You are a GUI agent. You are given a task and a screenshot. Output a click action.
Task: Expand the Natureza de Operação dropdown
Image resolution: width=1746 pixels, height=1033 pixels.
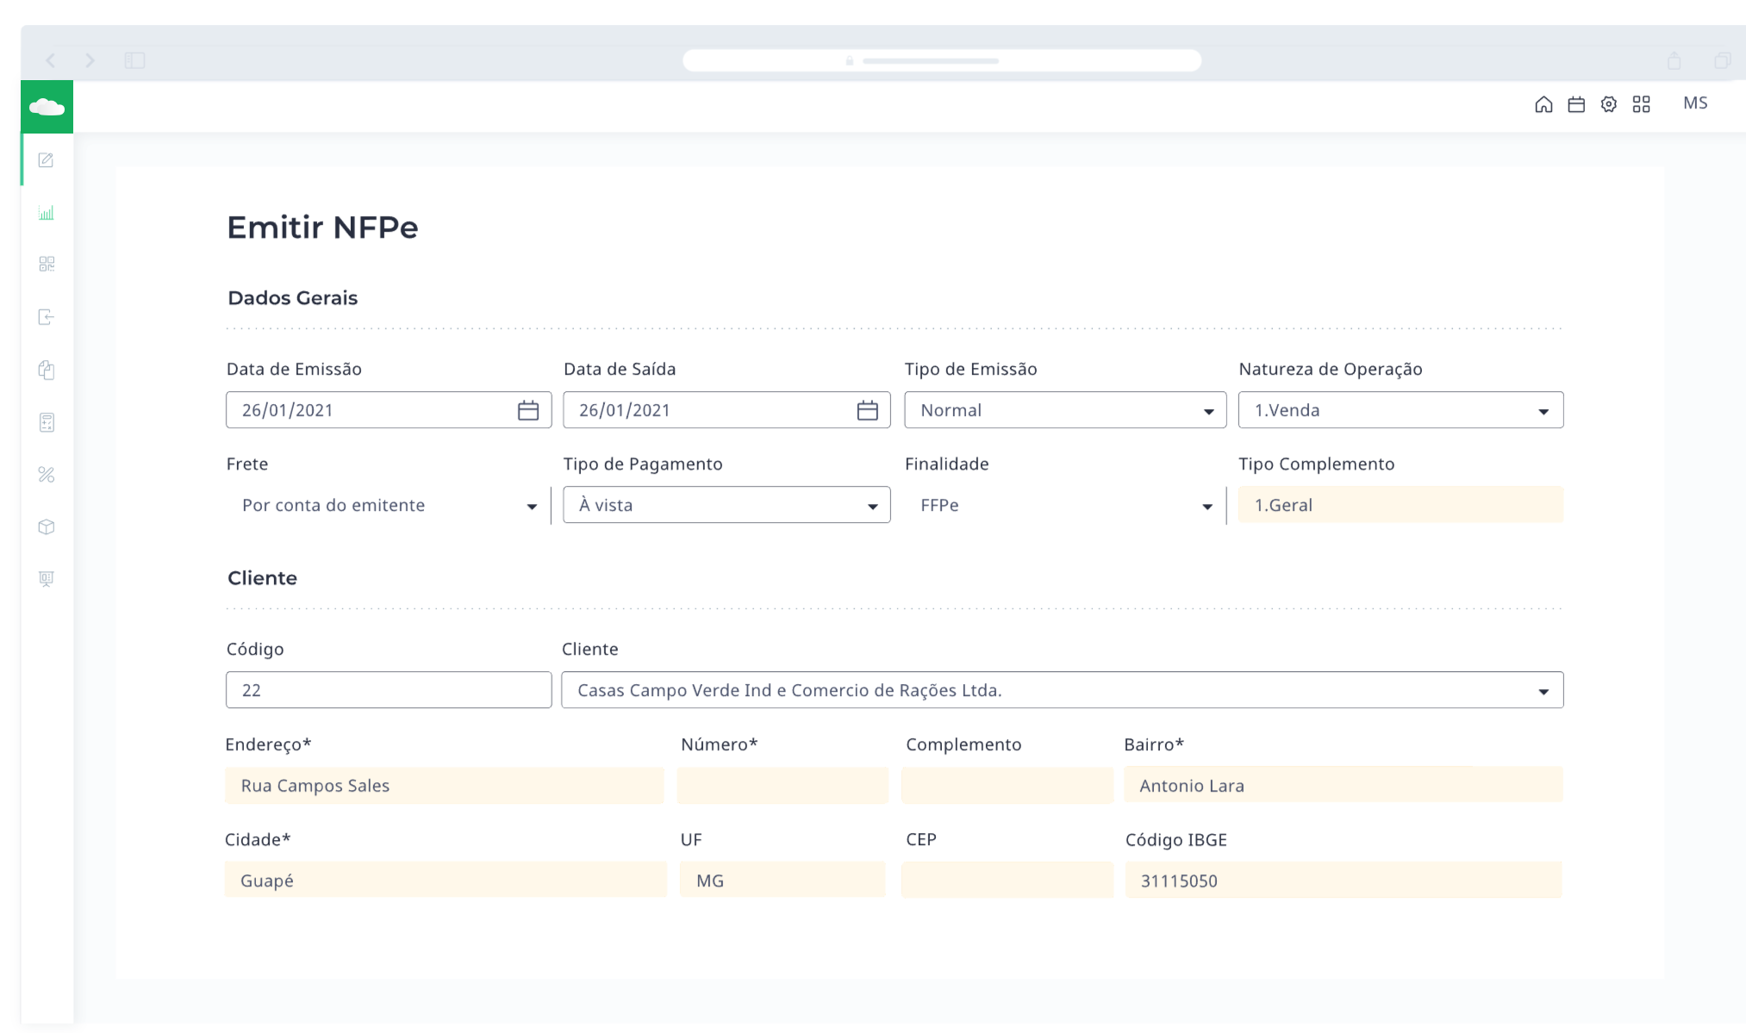coord(1400,410)
